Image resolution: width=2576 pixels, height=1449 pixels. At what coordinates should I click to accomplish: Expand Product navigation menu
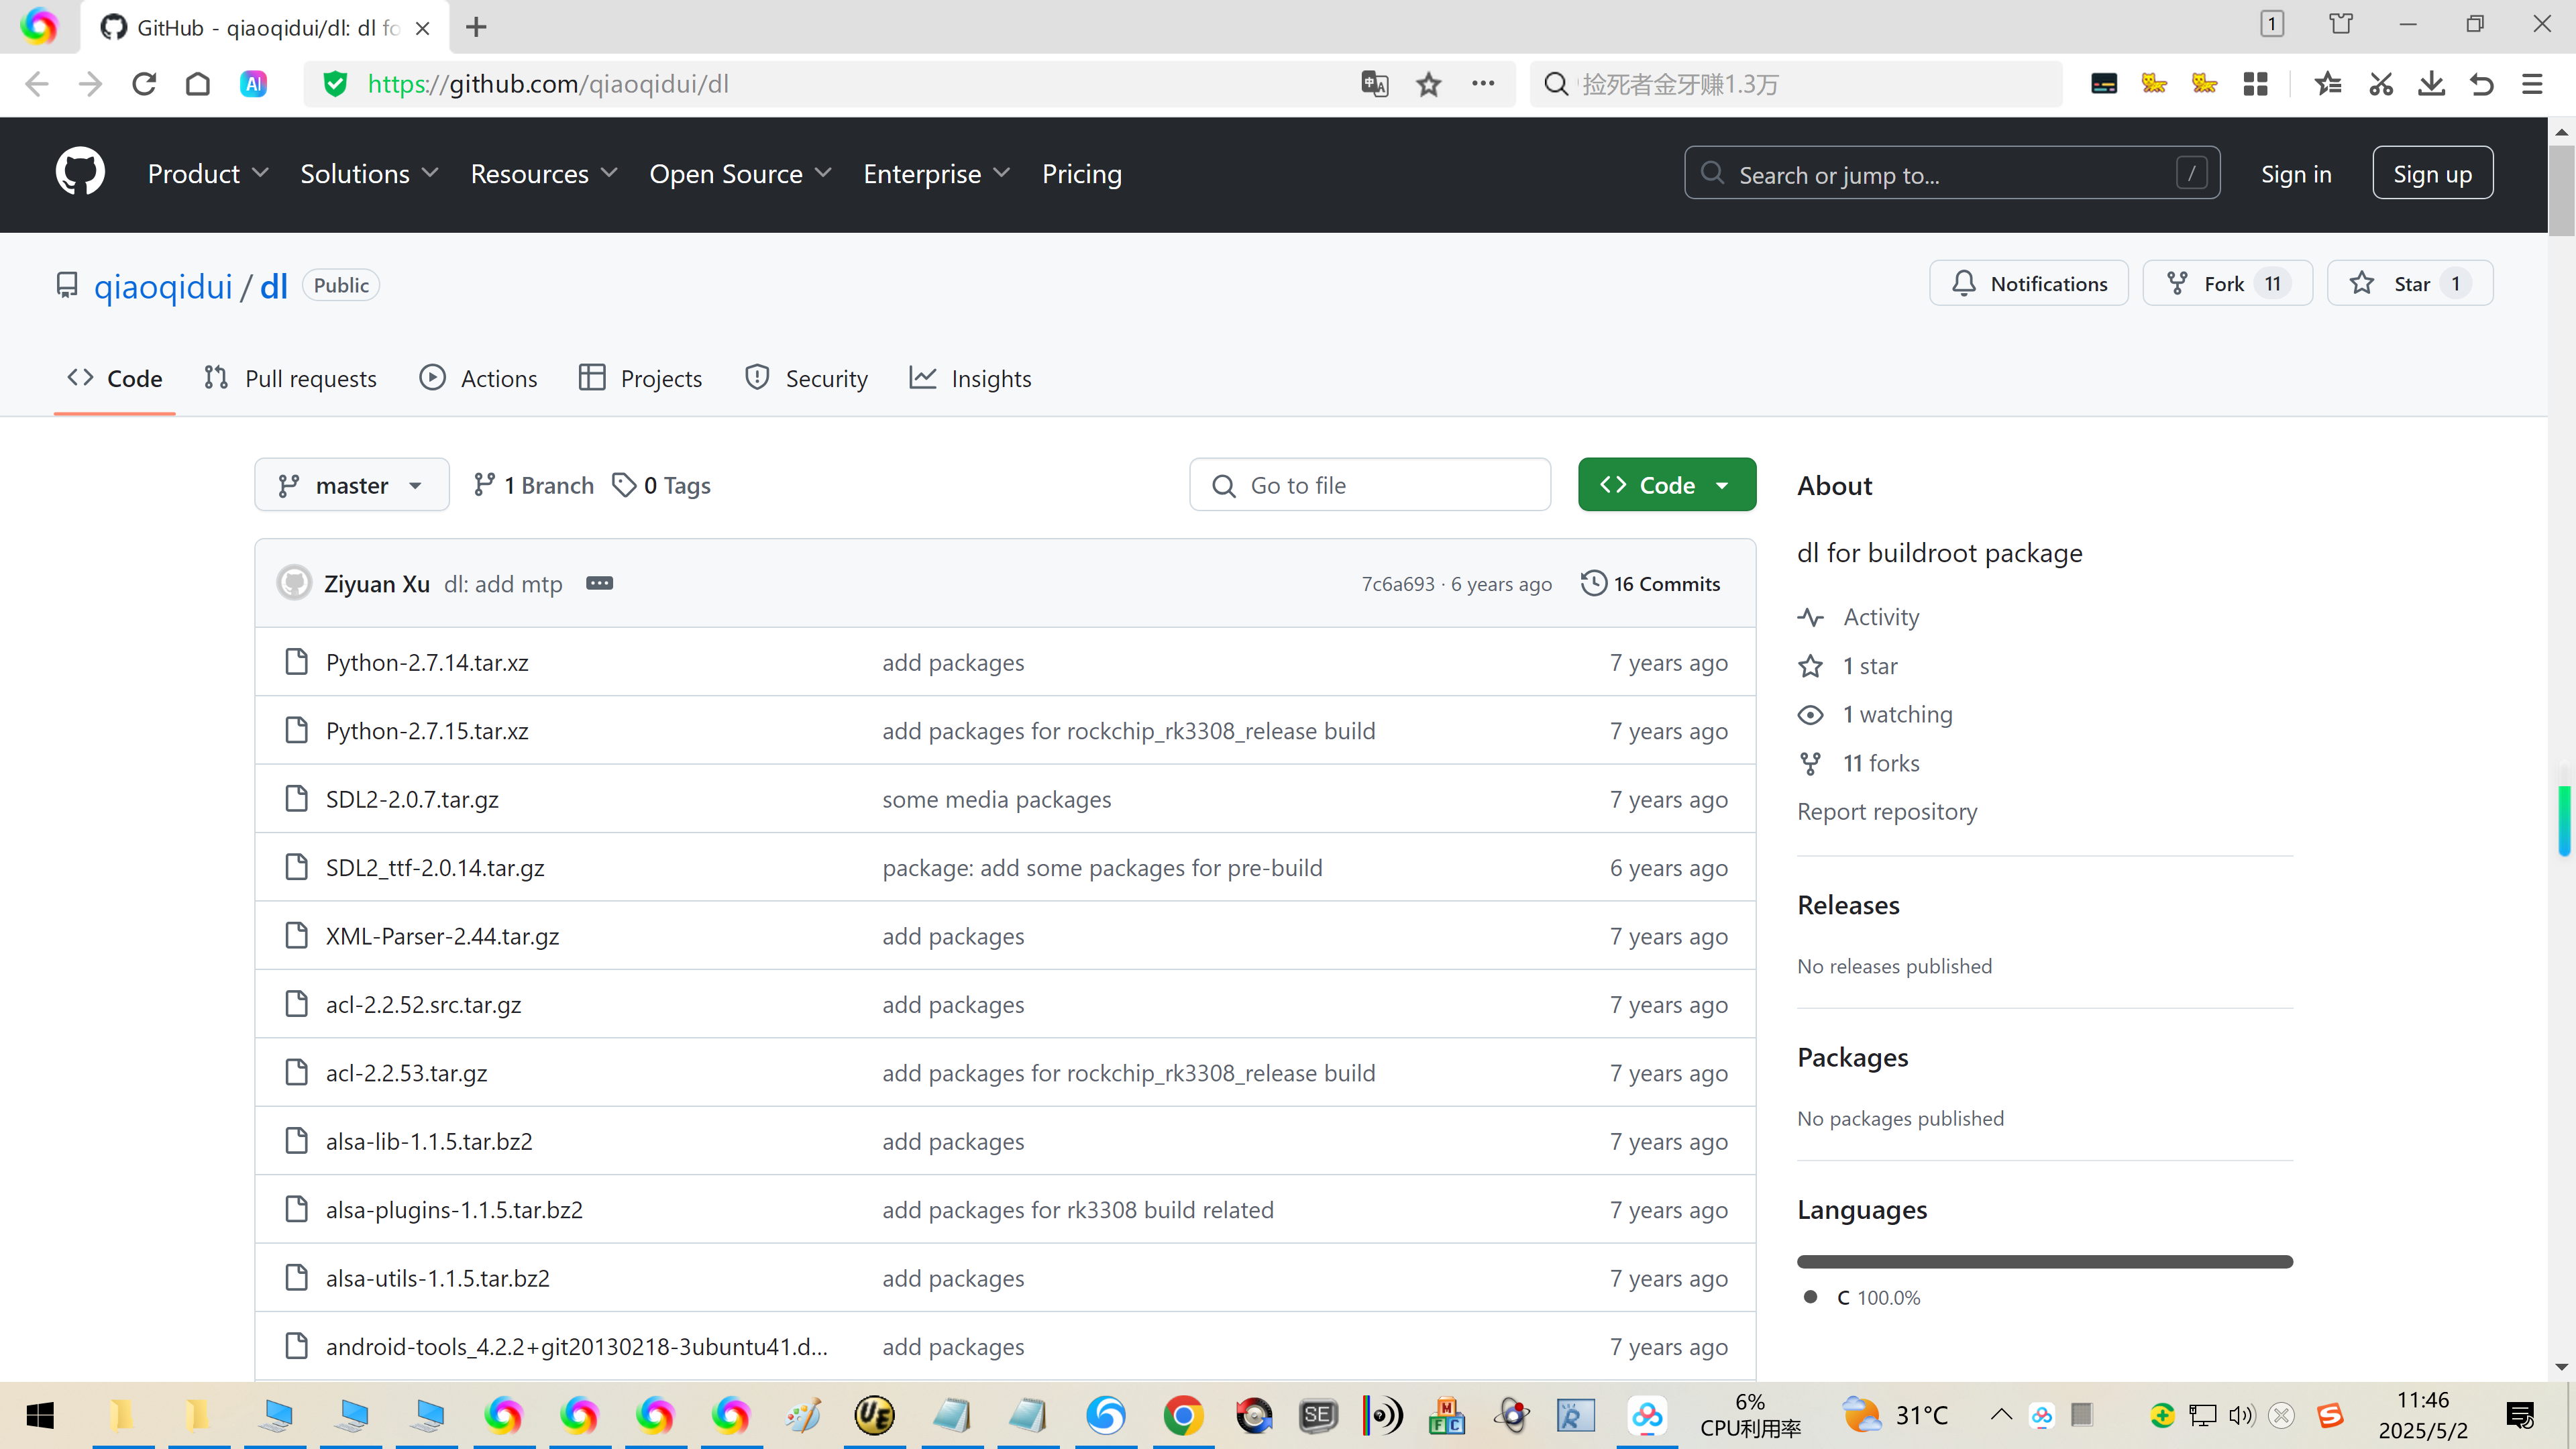tap(207, 174)
